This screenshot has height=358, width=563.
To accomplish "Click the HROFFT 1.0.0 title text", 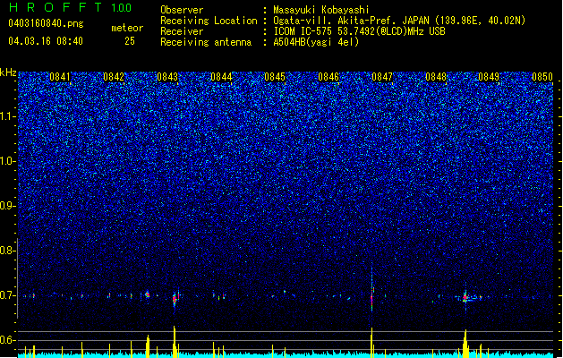I will pos(71,7).
